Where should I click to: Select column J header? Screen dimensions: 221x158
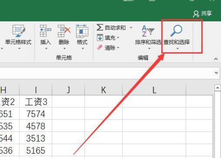(x=68, y=89)
